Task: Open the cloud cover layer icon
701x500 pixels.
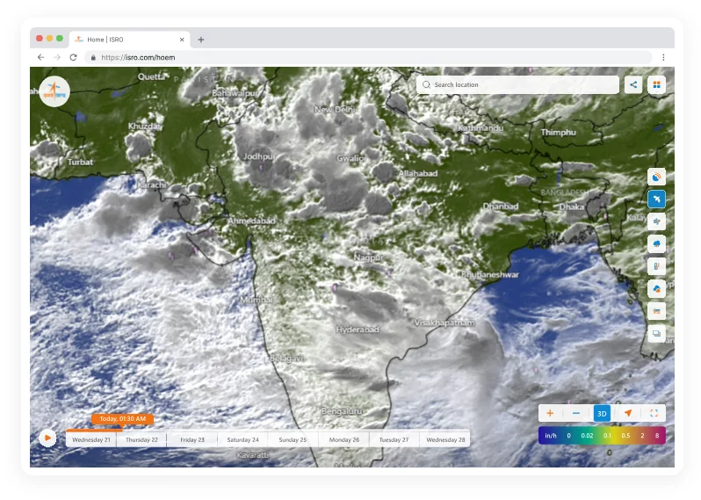Action: point(656,288)
